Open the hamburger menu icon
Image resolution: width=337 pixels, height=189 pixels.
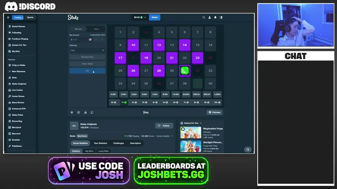point(8,17)
